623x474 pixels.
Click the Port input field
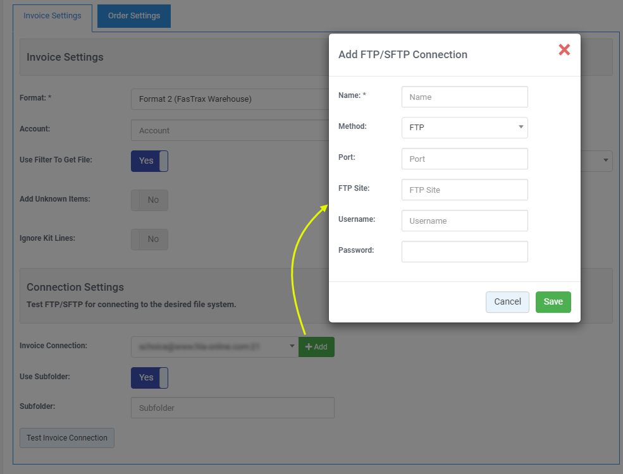464,159
